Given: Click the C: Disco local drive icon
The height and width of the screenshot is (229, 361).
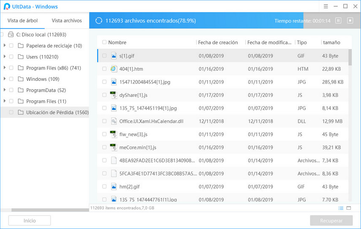Looking at the screenshot, I should pyautogui.click(x=11, y=35).
